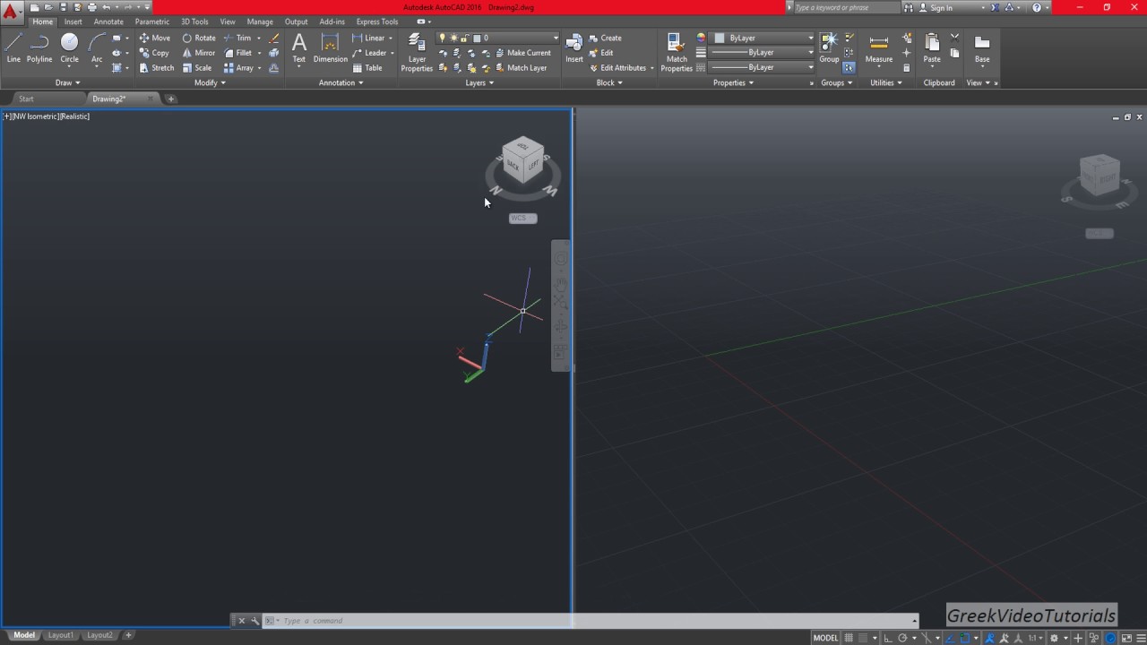Click the keyword search box
This screenshot has height=645, width=1147.
[845, 7]
